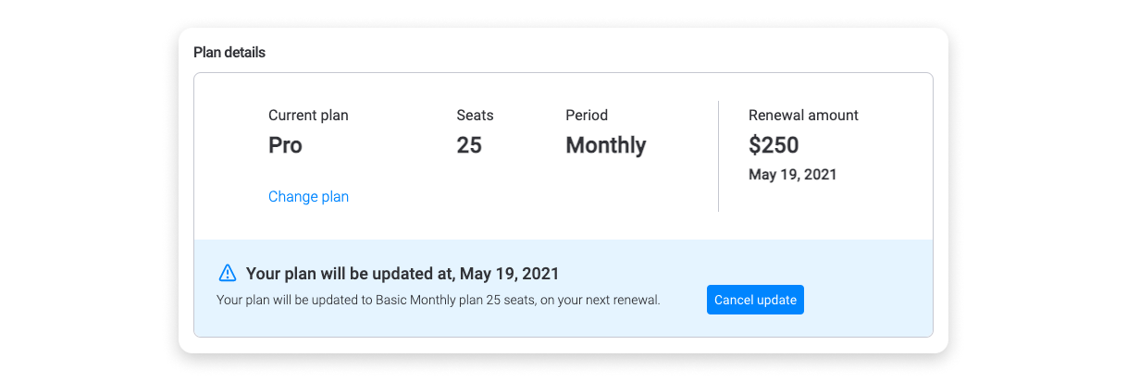
Task: Click the Seats label
Action: (475, 116)
